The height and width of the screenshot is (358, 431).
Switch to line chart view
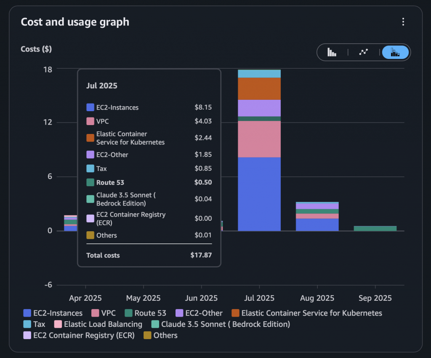click(x=363, y=52)
